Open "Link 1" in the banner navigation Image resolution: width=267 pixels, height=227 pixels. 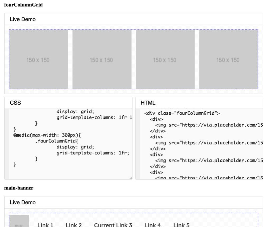[x=45, y=225]
